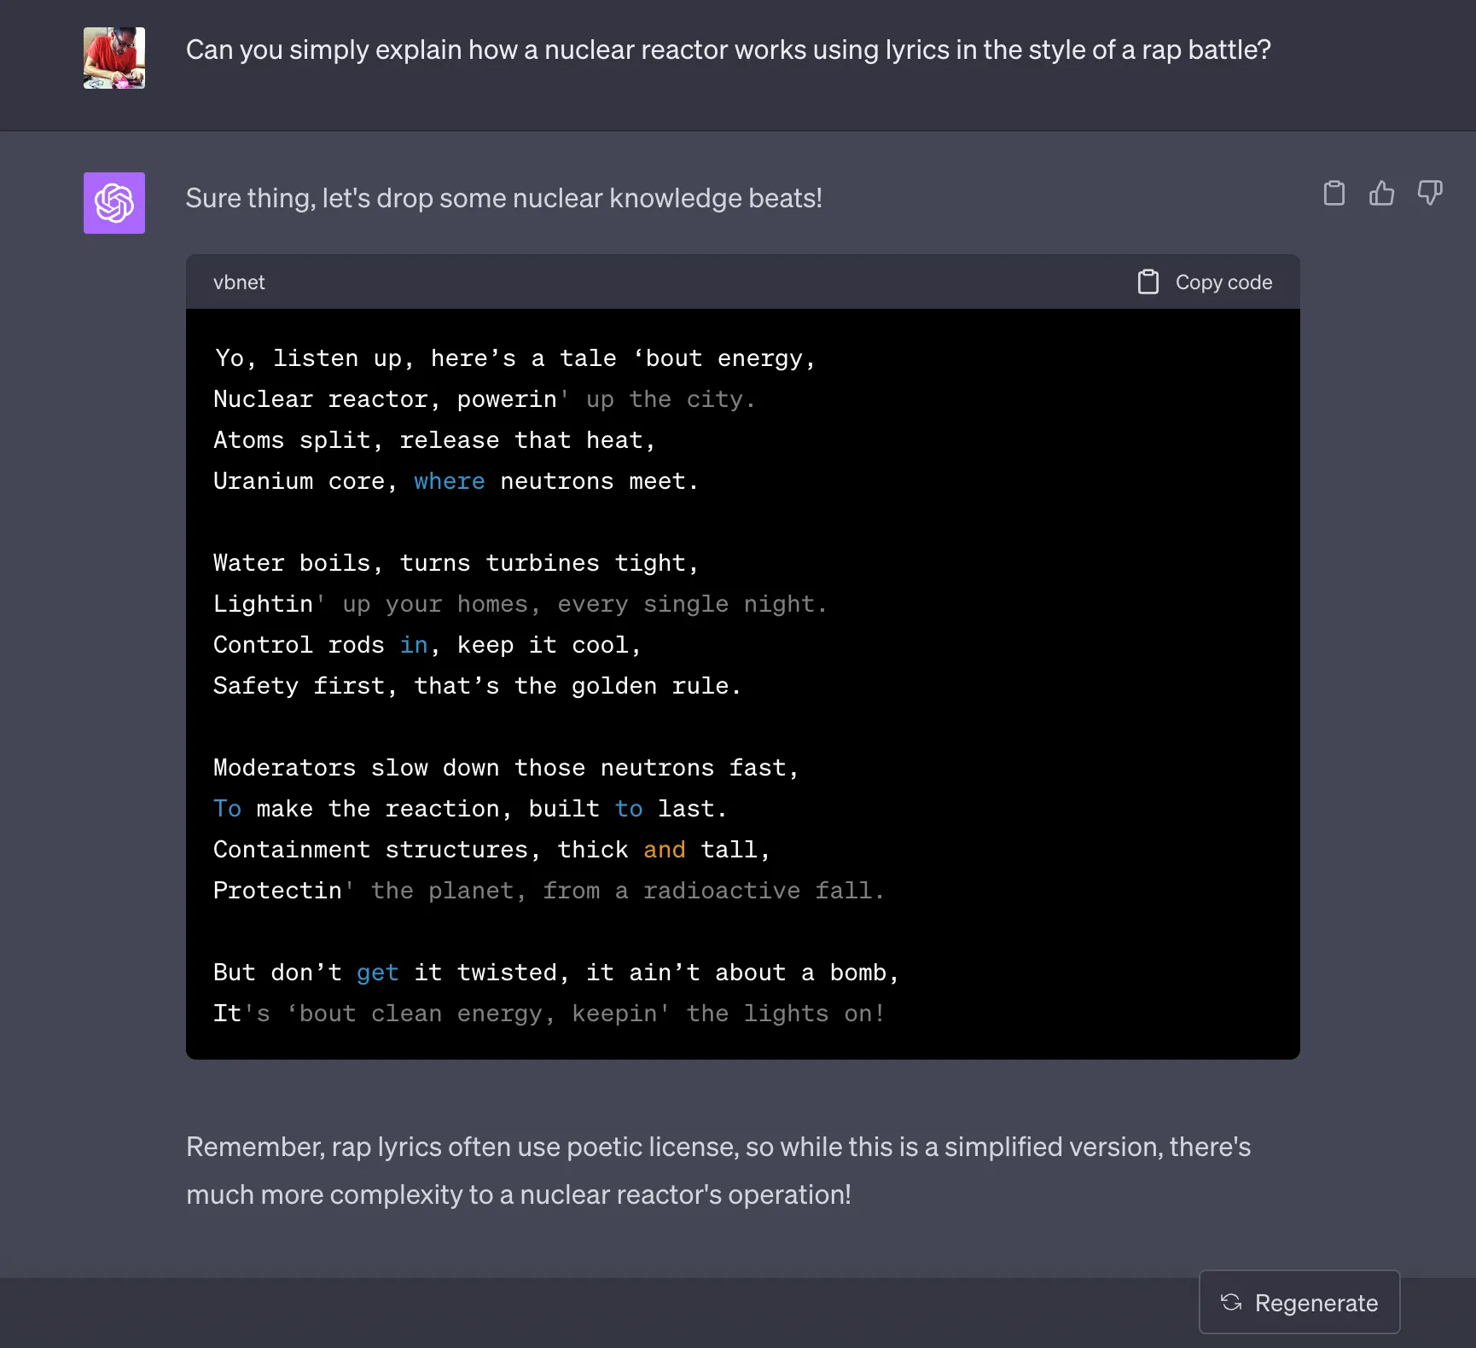The width and height of the screenshot is (1476, 1348).
Task: Copy the assistant's response using the clipboard icon
Action: [1334, 193]
